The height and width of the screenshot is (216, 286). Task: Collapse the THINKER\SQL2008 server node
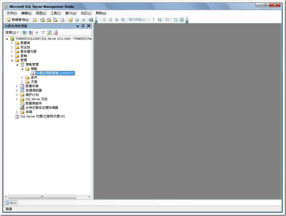click(7, 39)
